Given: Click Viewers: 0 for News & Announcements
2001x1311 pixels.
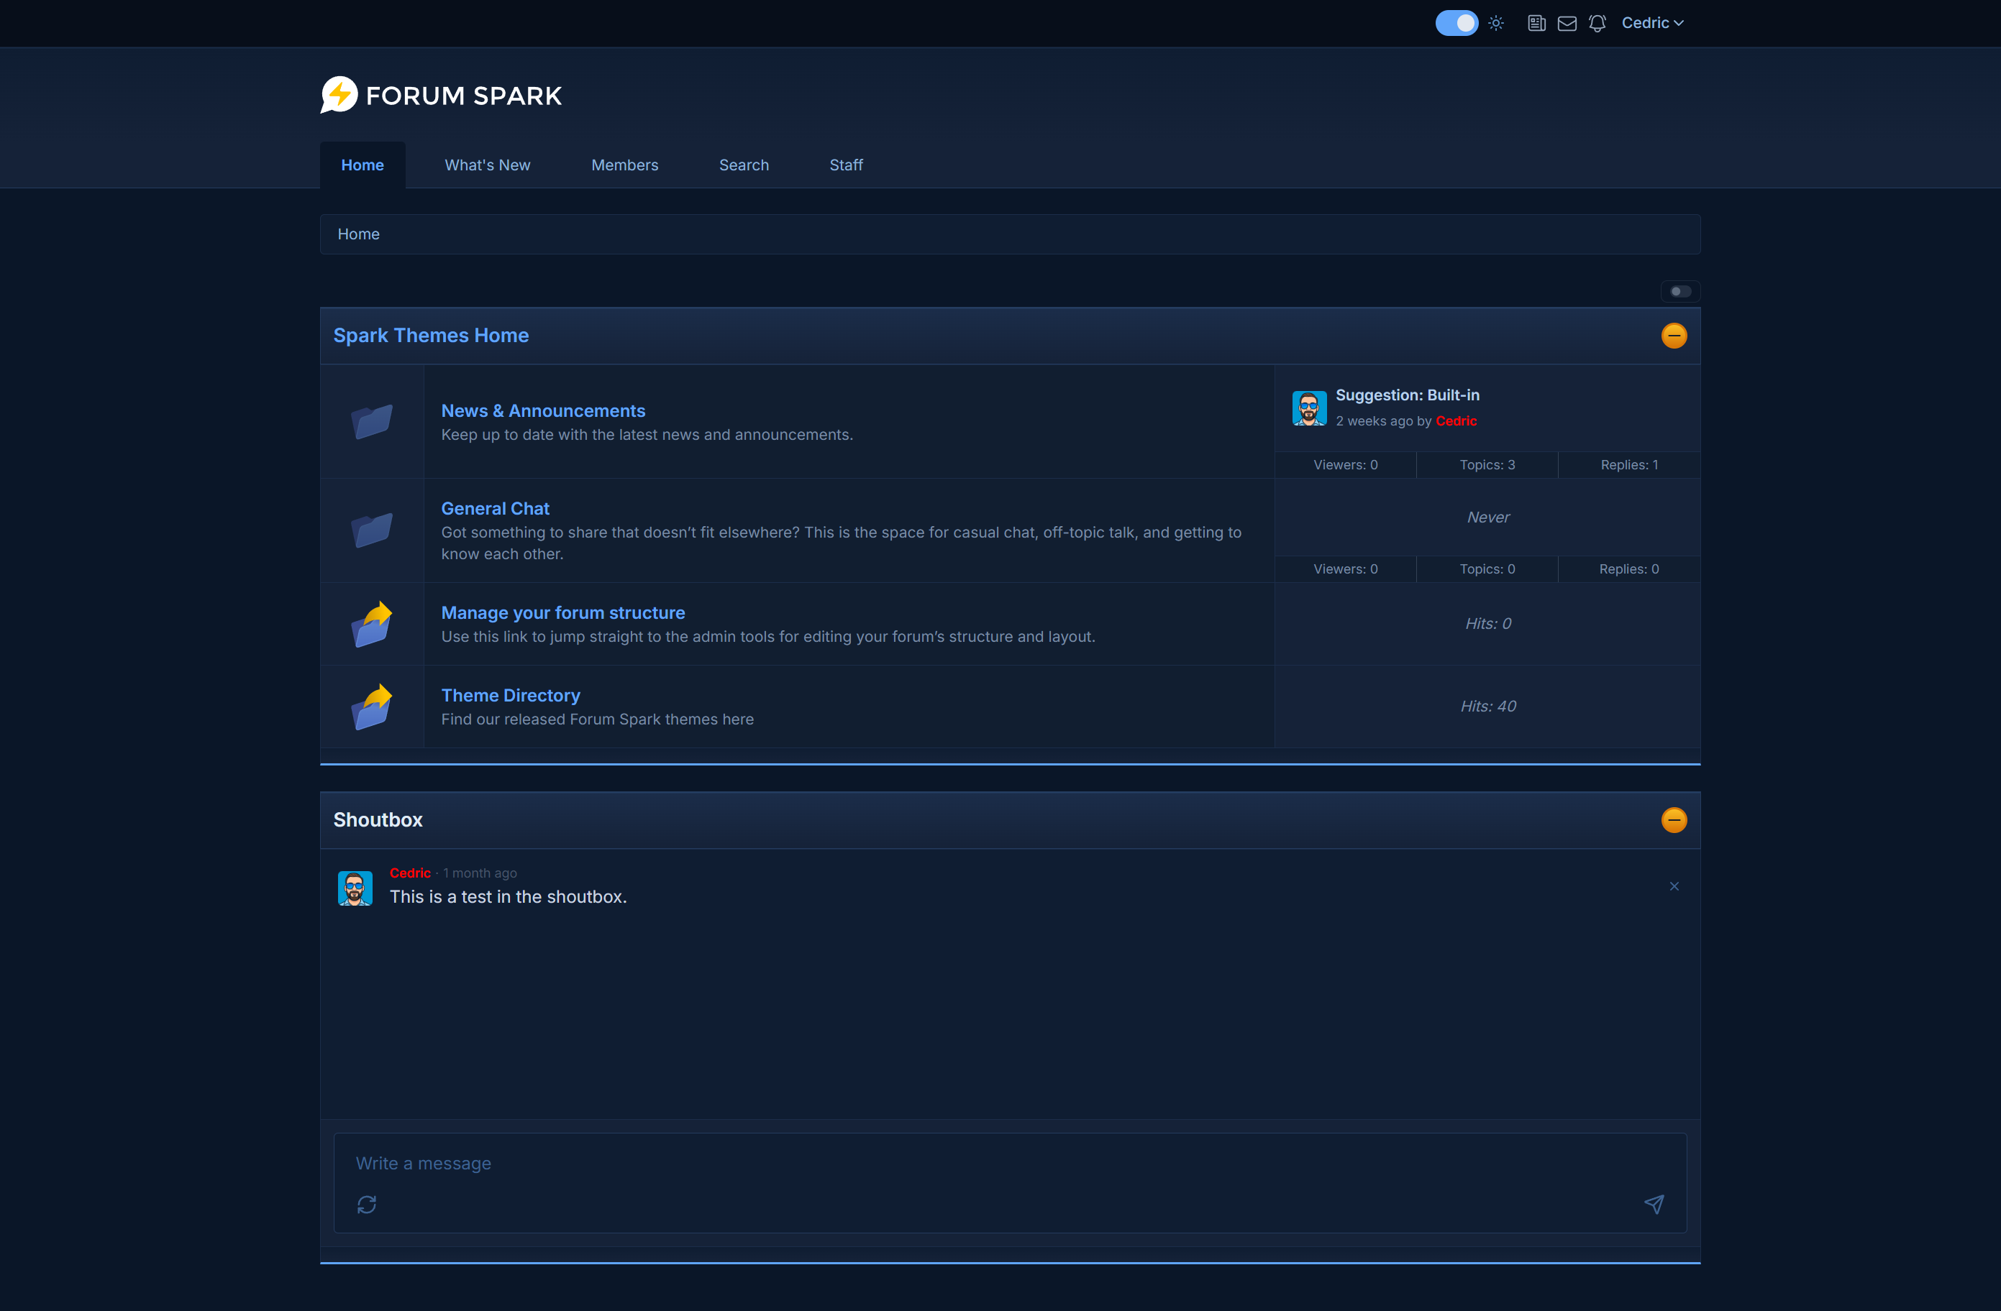Looking at the screenshot, I should (x=1345, y=465).
